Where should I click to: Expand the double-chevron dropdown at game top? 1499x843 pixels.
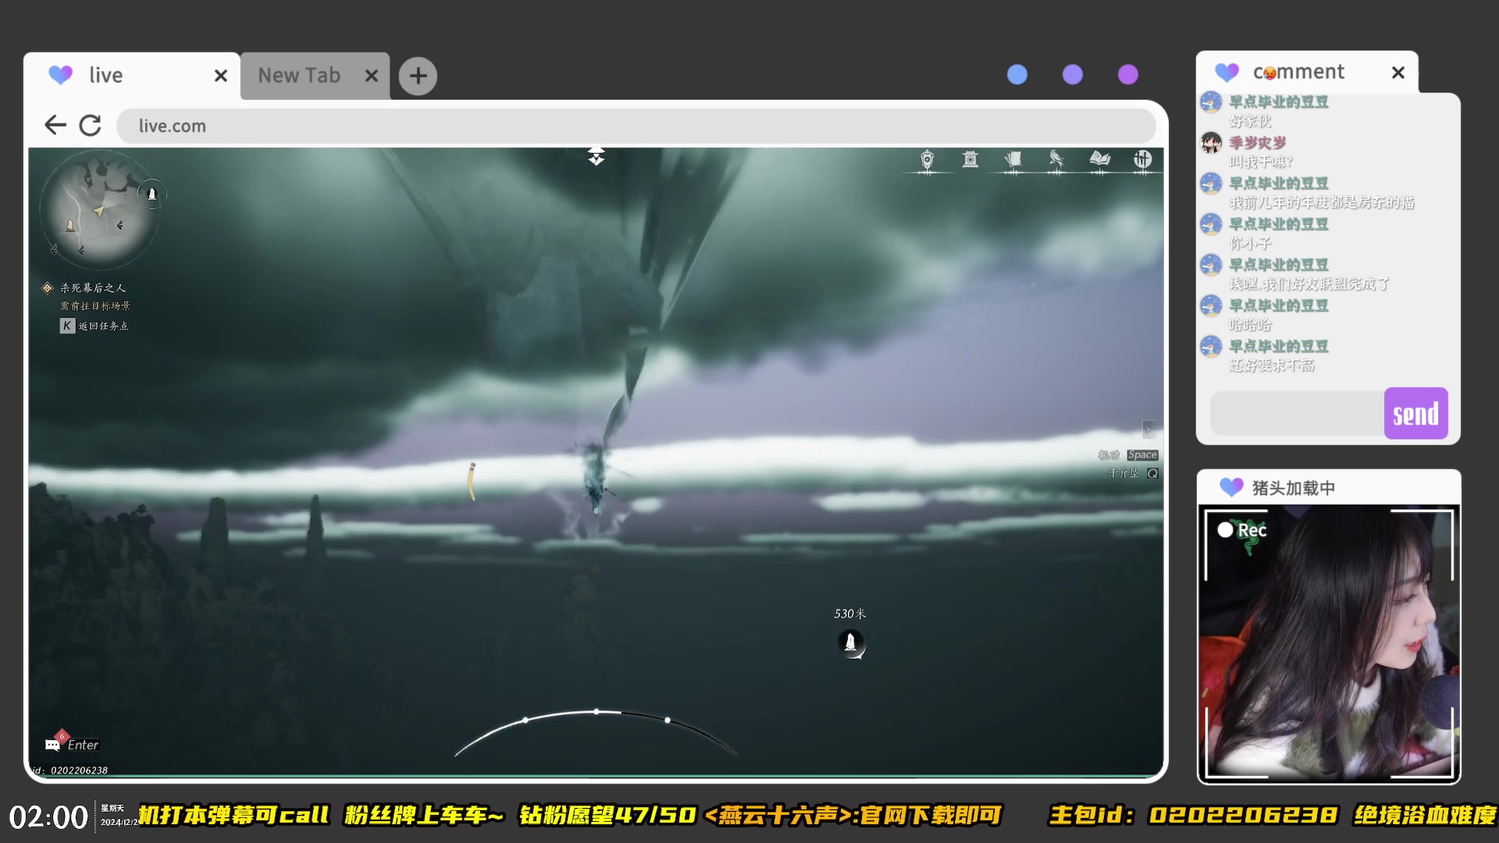click(596, 155)
